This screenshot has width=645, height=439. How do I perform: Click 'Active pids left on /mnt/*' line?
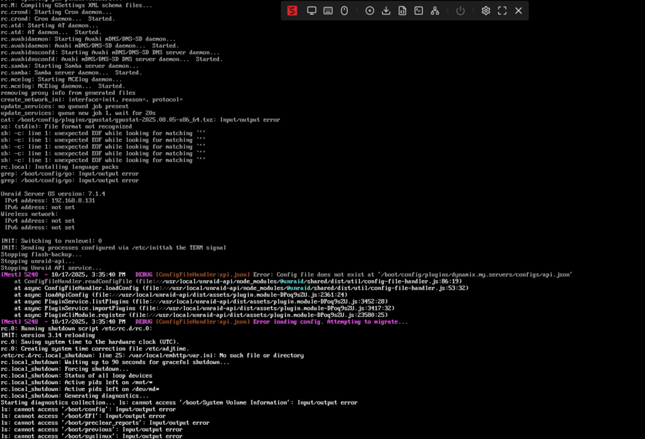point(77,383)
